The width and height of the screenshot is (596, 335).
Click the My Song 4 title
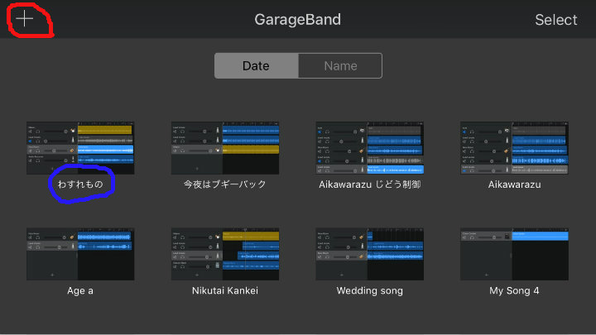click(x=514, y=291)
